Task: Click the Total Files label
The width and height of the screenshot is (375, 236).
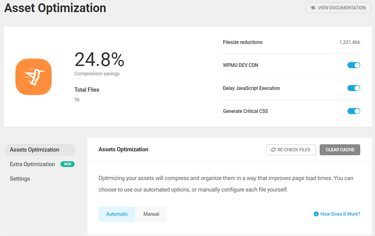Action: [x=87, y=90]
